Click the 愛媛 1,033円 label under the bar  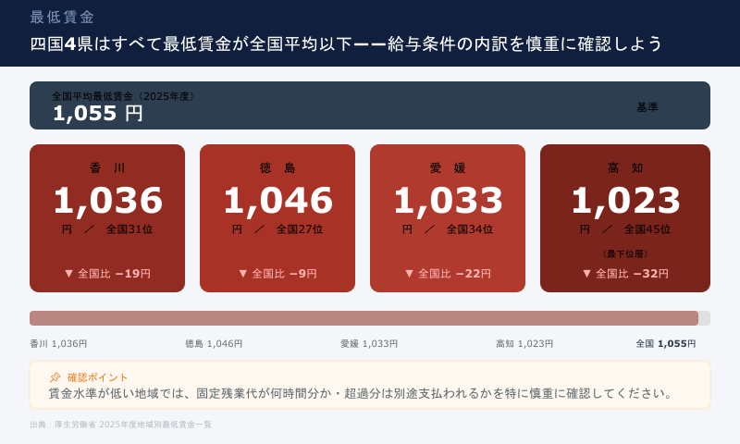pyautogui.click(x=369, y=344)
